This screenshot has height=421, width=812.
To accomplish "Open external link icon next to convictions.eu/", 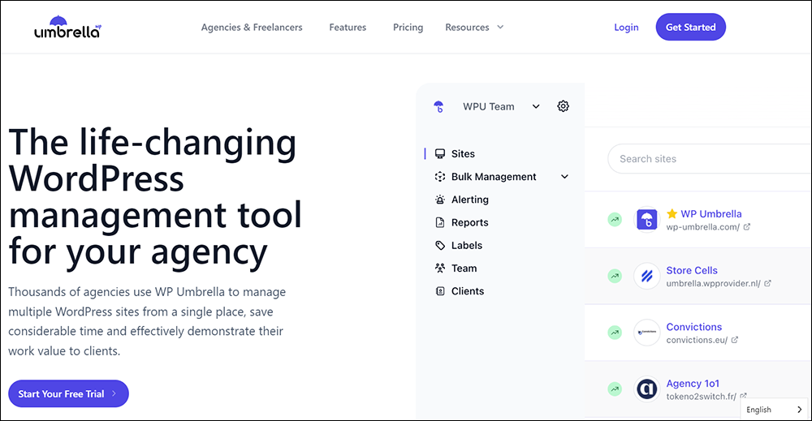I will coord(734,340).
